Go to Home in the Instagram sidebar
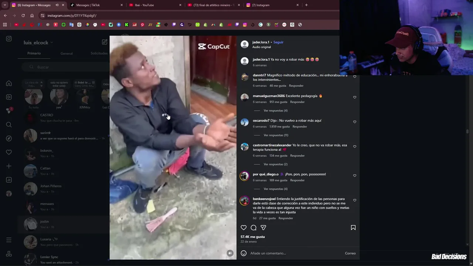Viewport: 473px width, 266px height. pos(9,83)
